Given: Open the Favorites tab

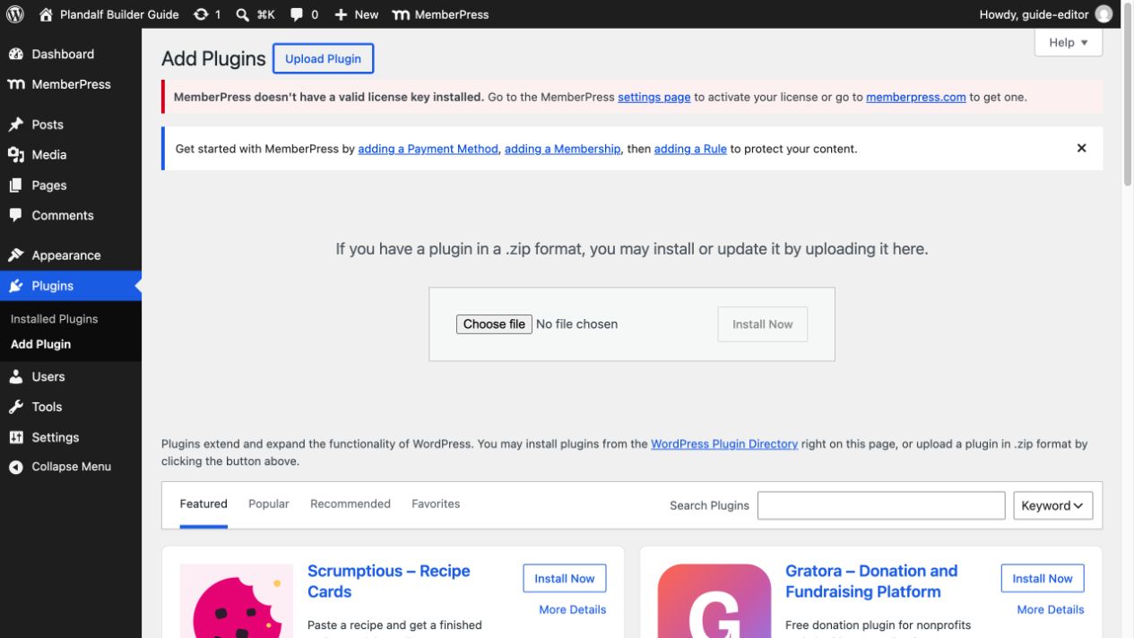Looking at the screenshot, I should pos(436,504).
